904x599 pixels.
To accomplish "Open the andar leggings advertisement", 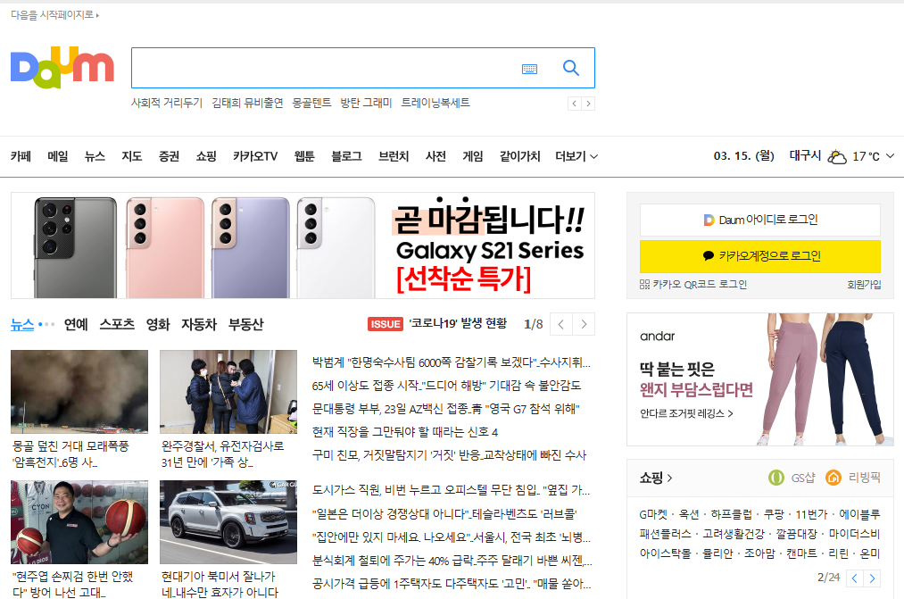I will click(x=759, y=379).
